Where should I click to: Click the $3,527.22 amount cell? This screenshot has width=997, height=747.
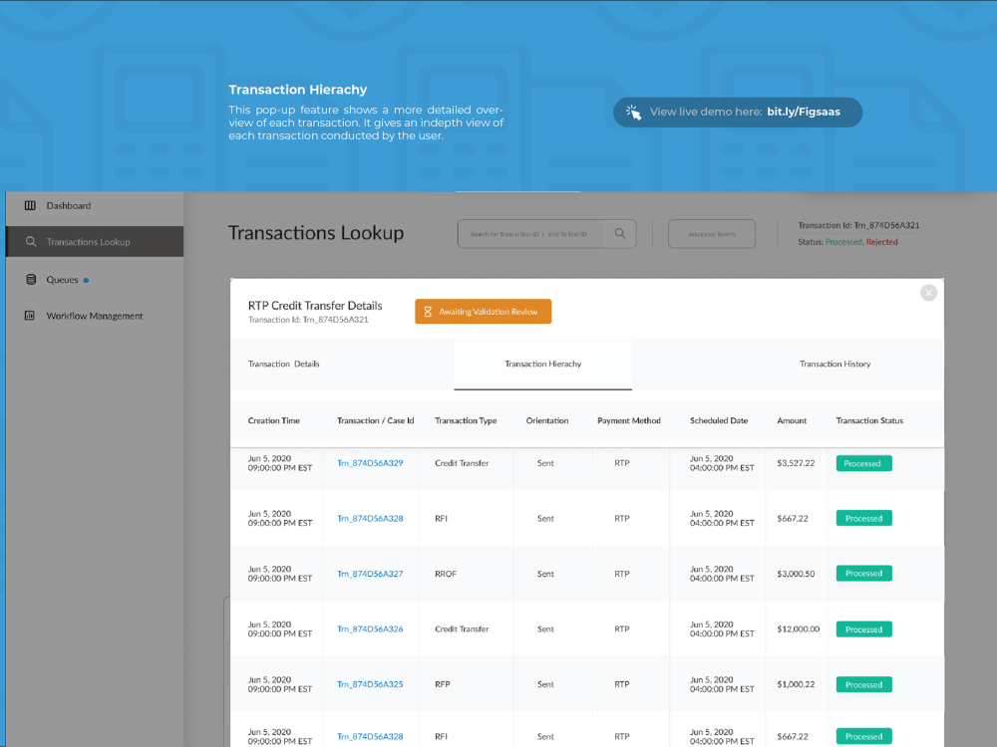(x=796, y=463)
